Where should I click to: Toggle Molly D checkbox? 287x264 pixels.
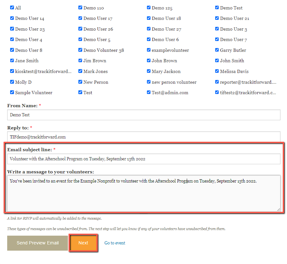(x=12, y=82)
